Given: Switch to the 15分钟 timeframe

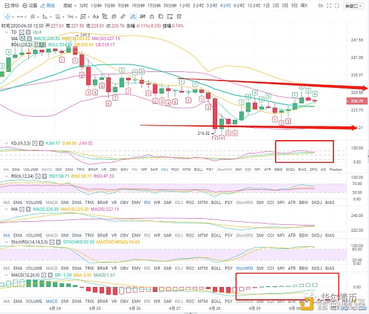Looking at the screenshot, I should click(x=154, y=6).
